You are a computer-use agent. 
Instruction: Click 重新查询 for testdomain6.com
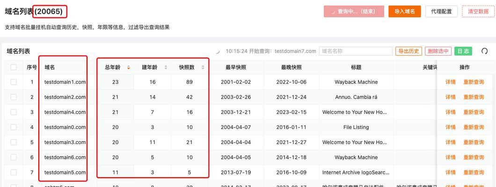[474, 158]
